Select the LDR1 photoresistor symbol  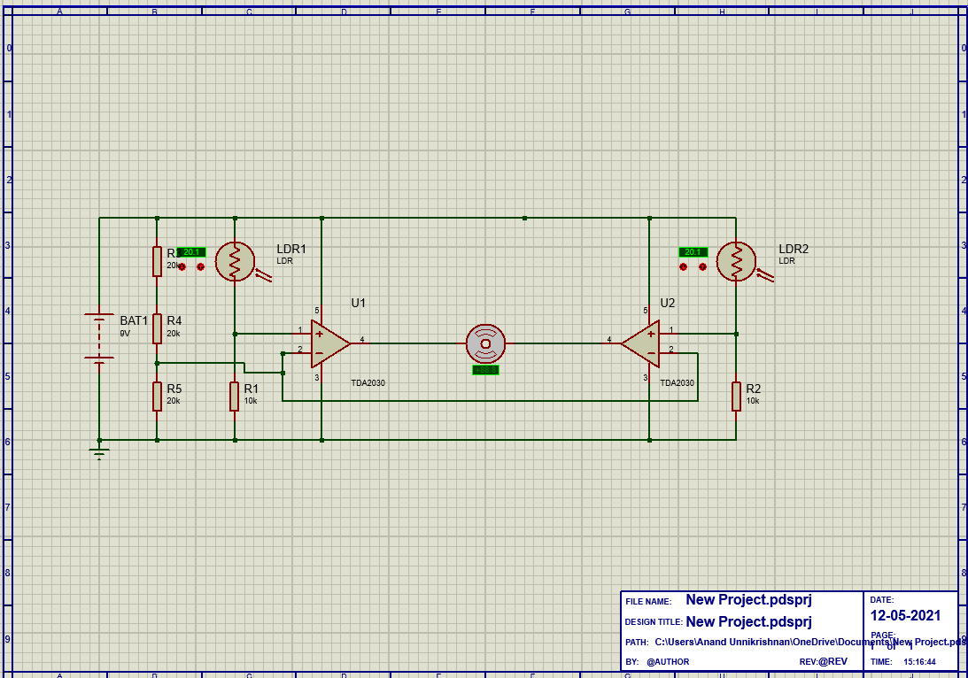pyautogui.click(x=235, y=261)
